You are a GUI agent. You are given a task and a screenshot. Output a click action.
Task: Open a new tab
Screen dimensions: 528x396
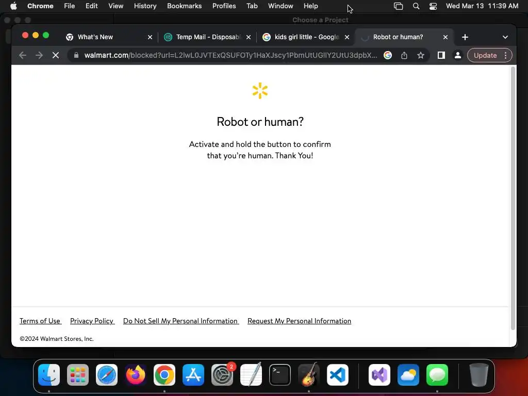[465, 37]
